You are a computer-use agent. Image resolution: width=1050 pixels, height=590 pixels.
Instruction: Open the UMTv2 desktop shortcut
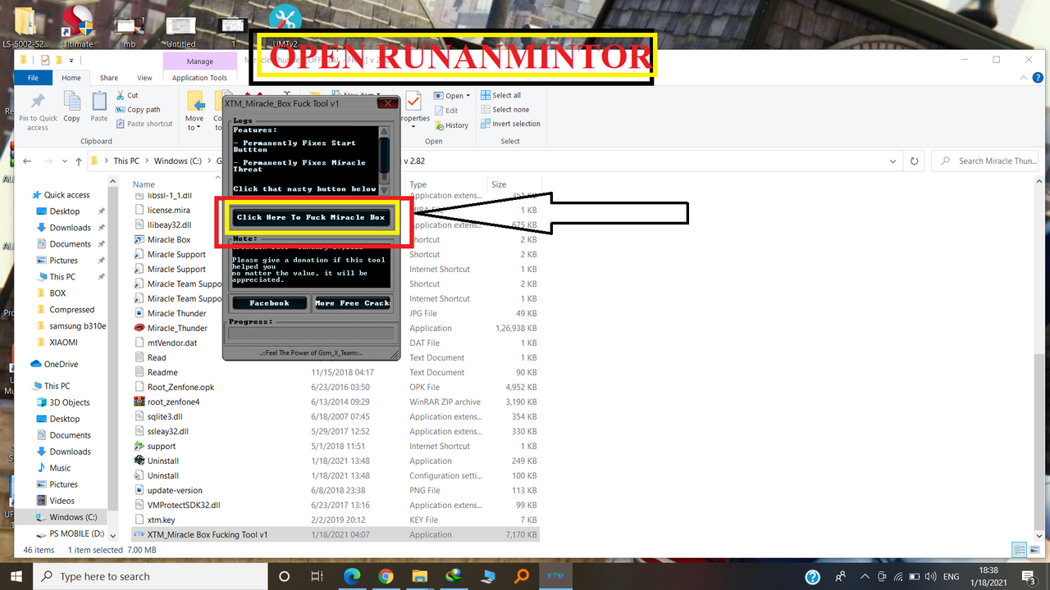(285, 25)
